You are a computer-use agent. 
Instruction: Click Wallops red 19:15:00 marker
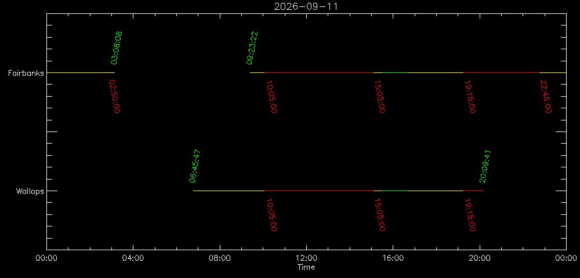point(470,214)
